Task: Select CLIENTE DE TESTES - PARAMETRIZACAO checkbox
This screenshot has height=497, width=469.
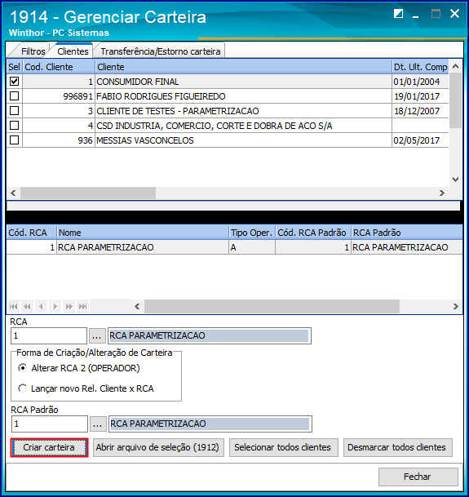Action: tap(14, 111)
